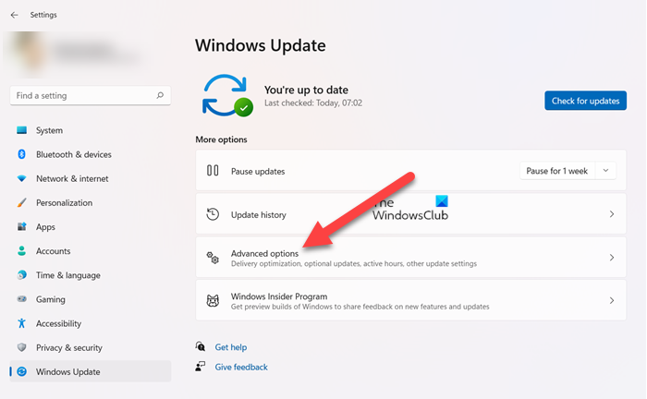Open Windows Insider Program chevron

pyautogui.click(x=612, y=300)
